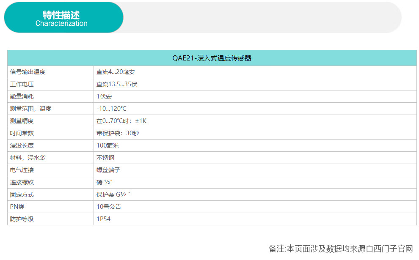Screen dimensions: 419x260
Task: Click the PN类 label cell
Action: (x=50, y=207)
